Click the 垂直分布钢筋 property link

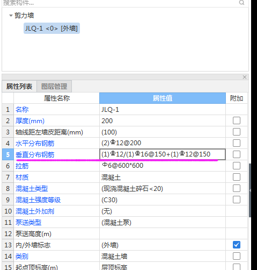[35, 155]
